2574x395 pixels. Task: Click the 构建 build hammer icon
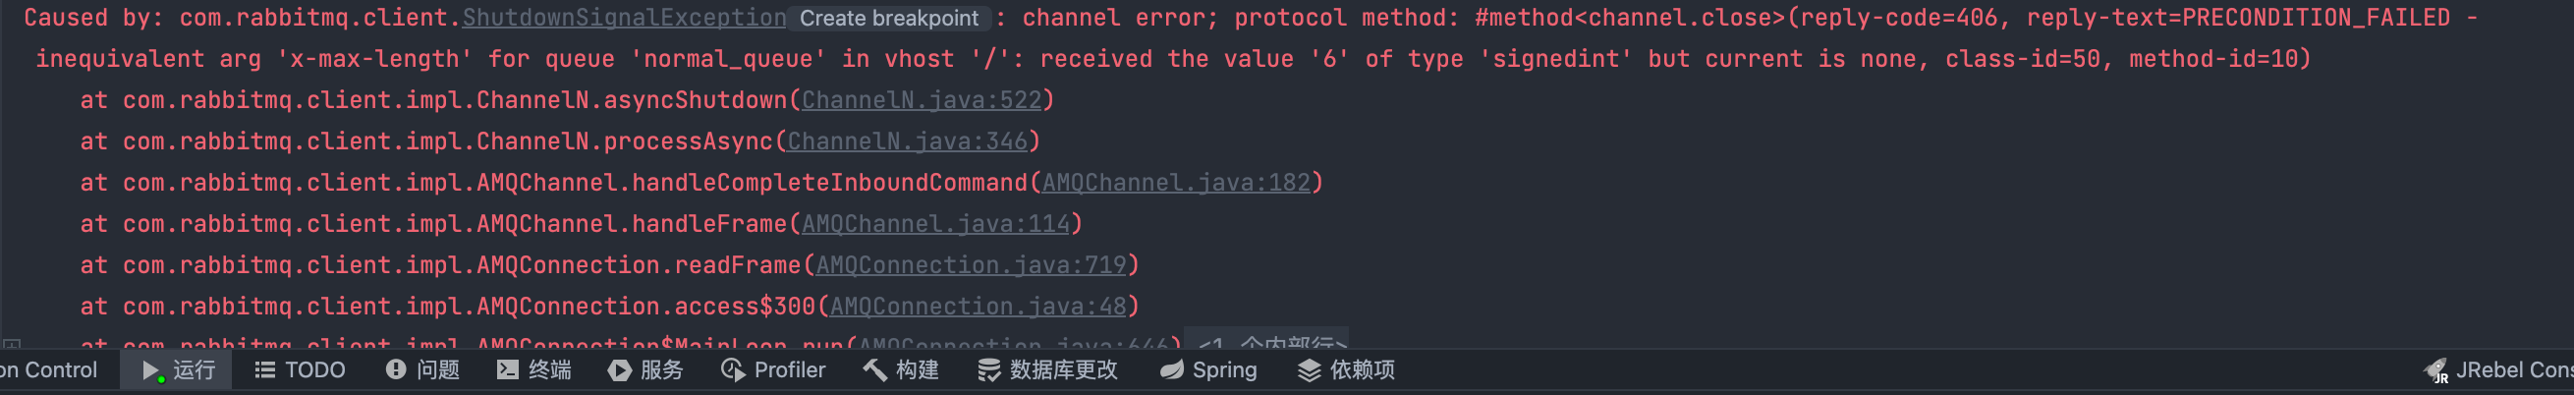click(x=874, y=370)
